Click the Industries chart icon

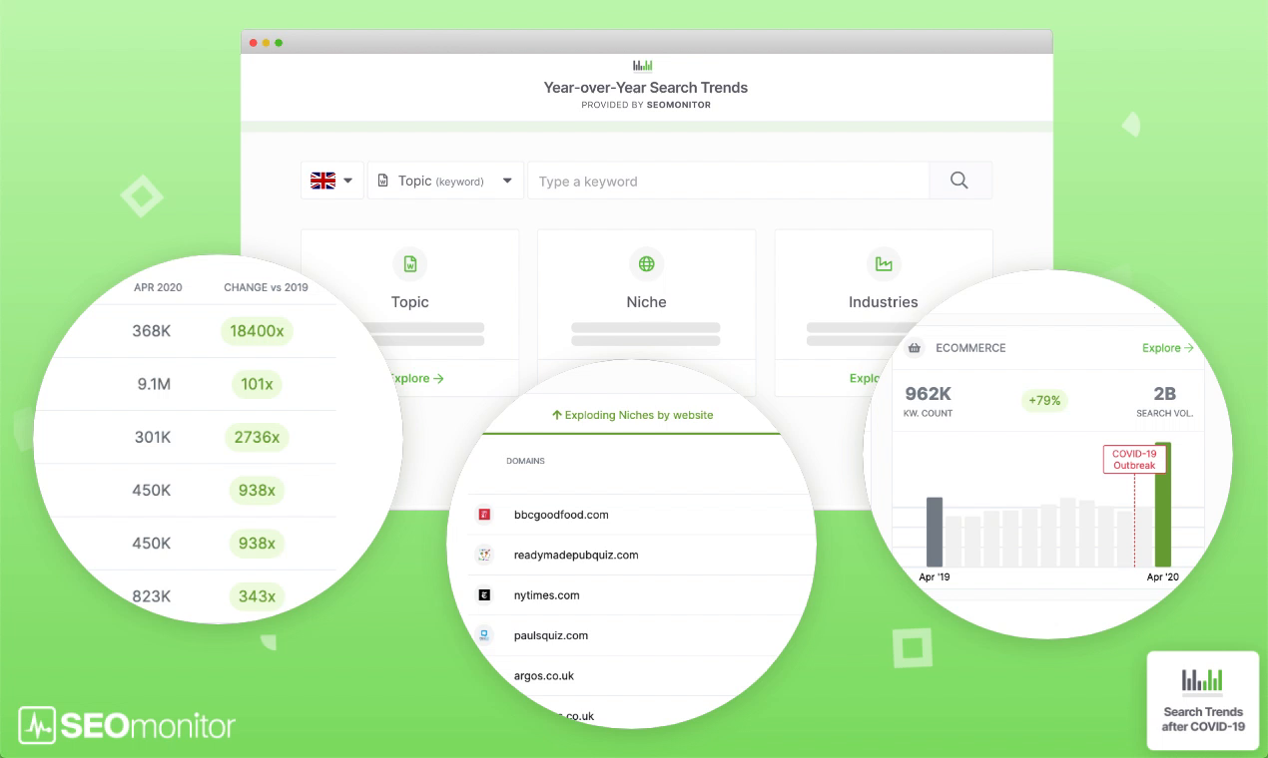(883, 263)
